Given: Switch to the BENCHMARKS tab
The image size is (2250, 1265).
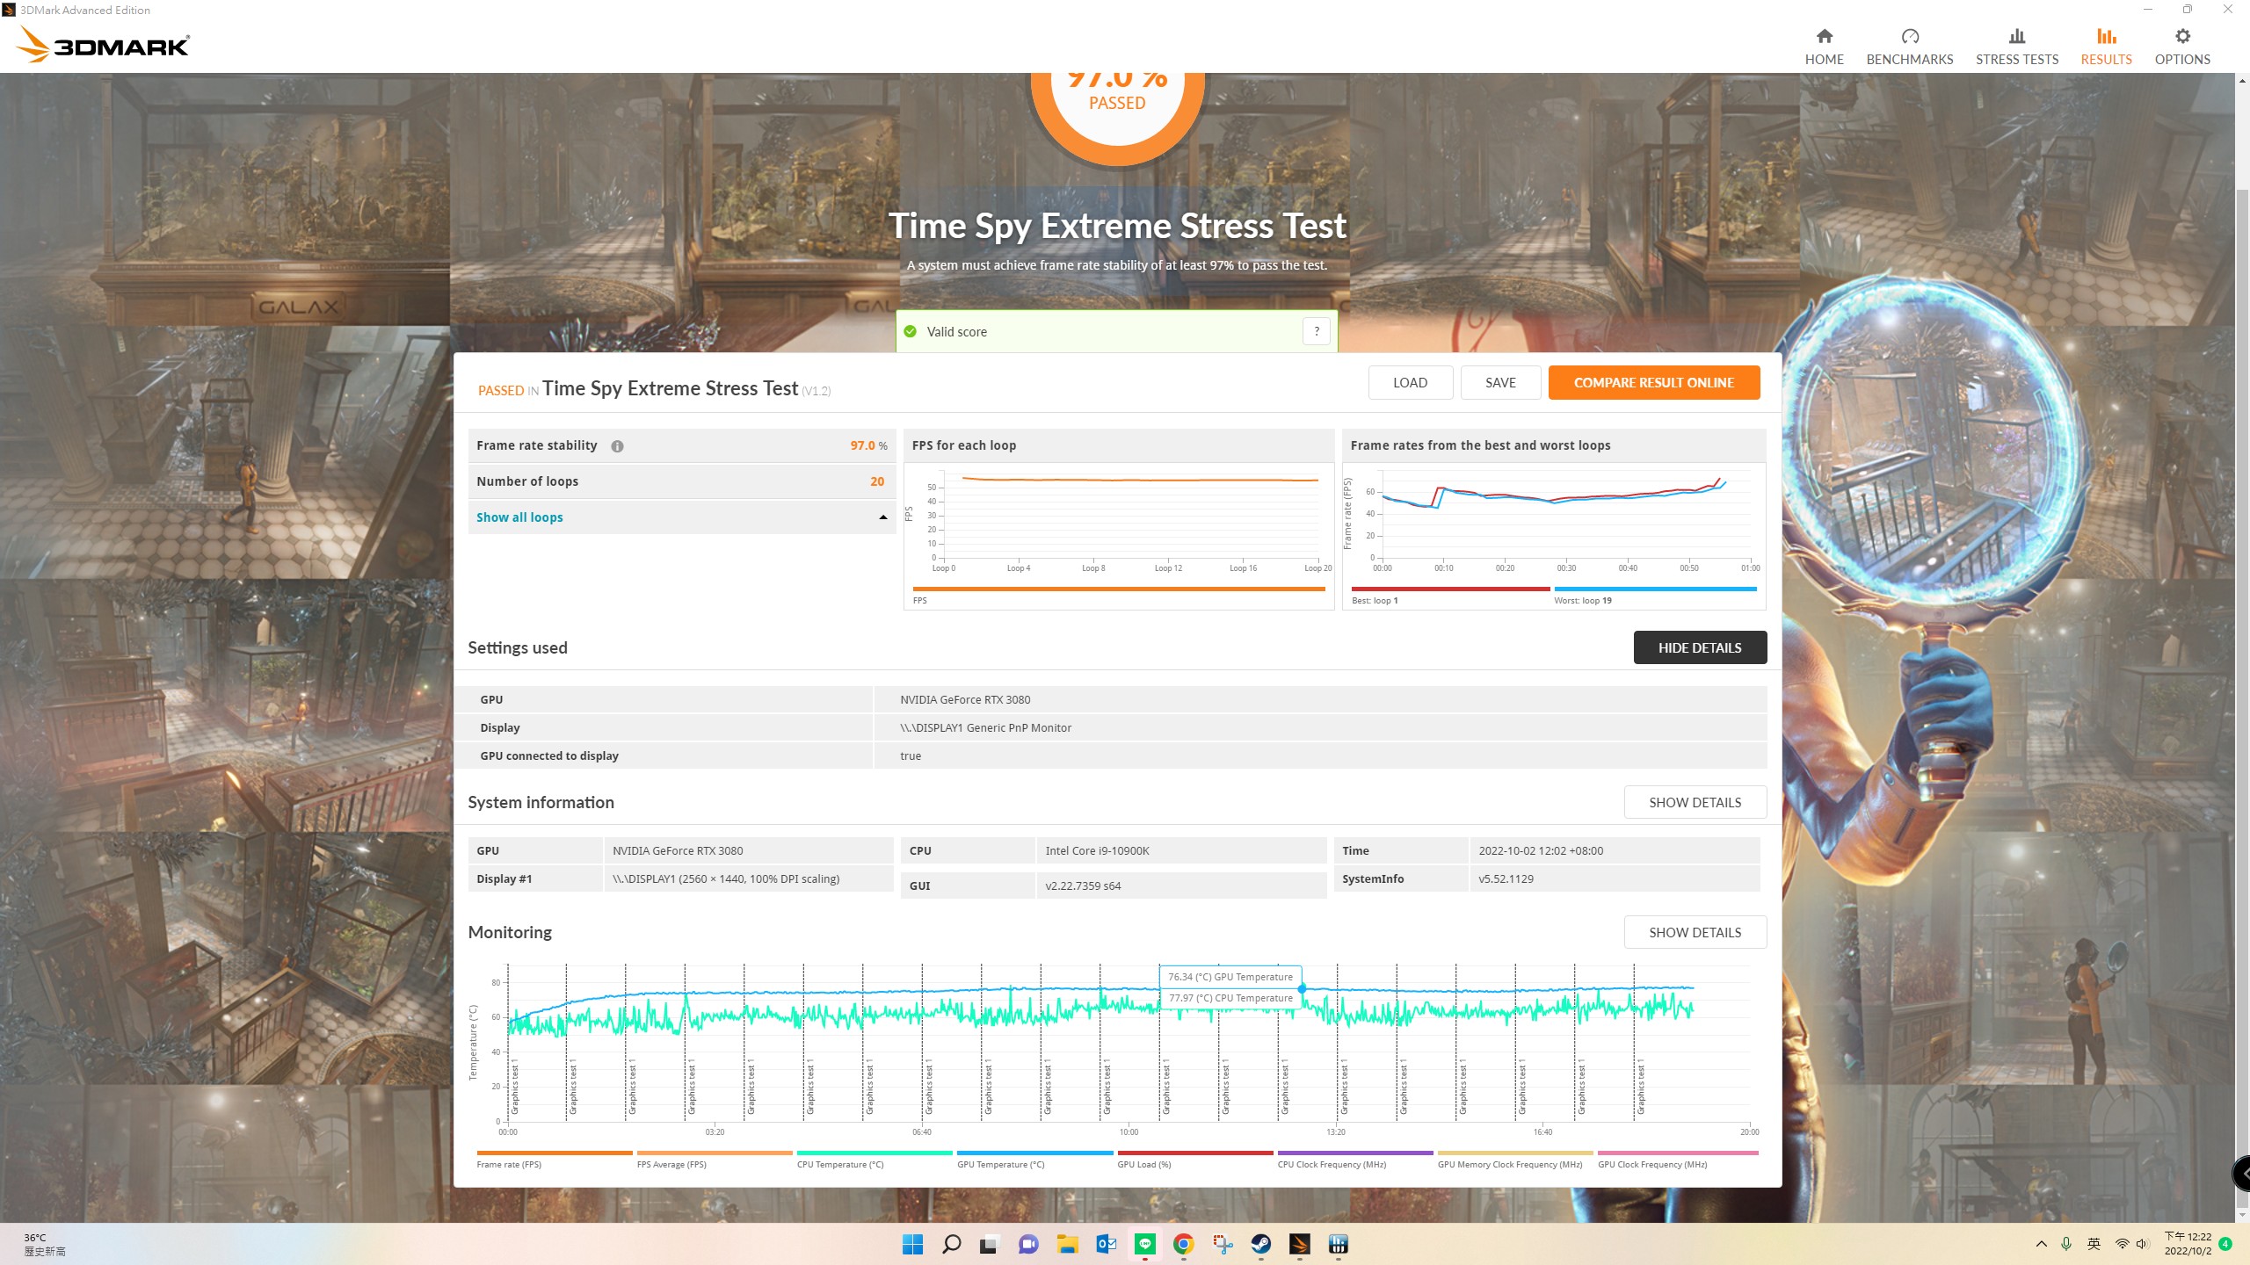Looking at the screenshot, I should click(x=1909, y=47).
